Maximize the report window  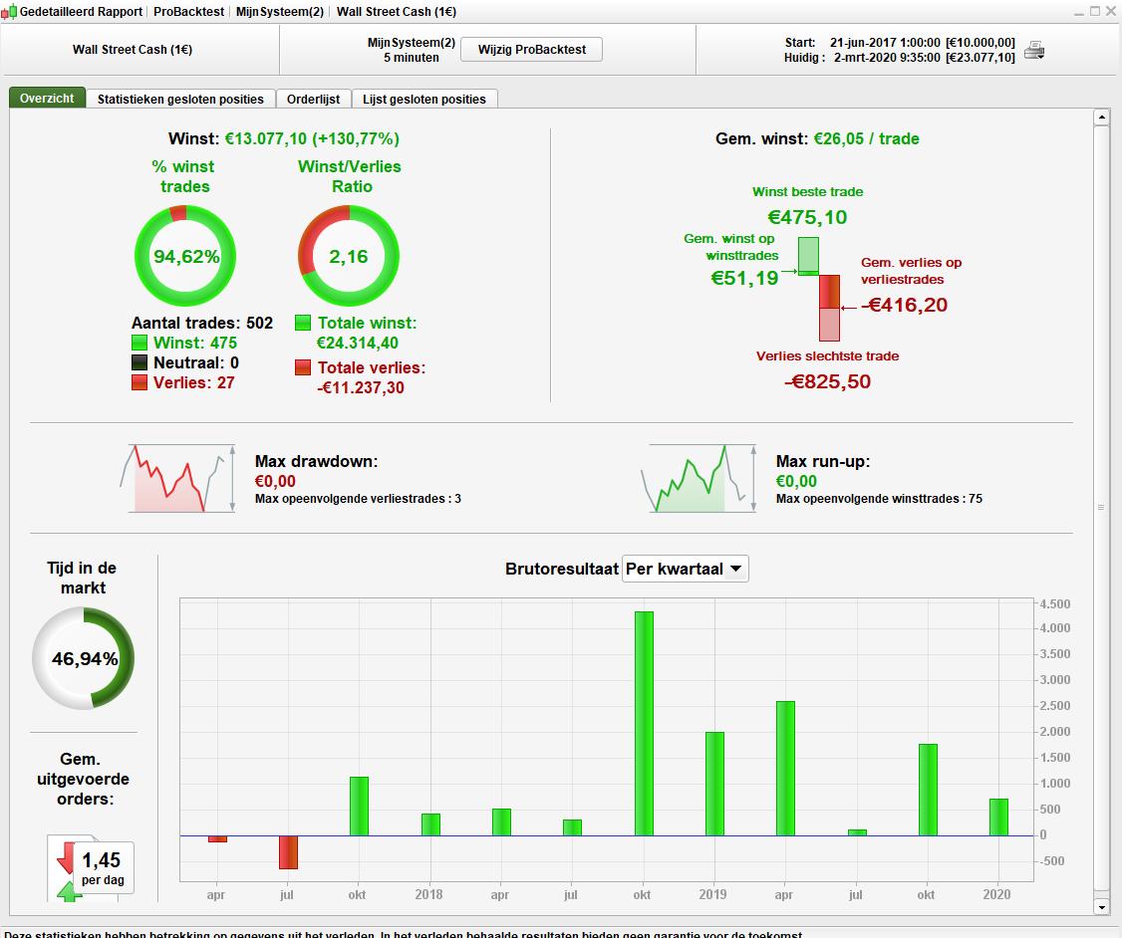(x=1095, y=11)
